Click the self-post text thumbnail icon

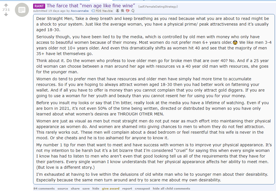point(22,10)
